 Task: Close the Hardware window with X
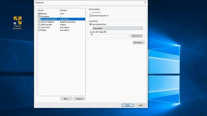click(145, 3)
